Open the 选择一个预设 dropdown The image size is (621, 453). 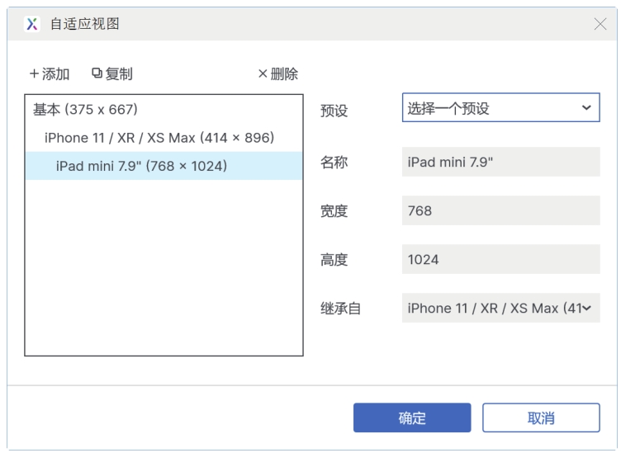coord(500,108)
